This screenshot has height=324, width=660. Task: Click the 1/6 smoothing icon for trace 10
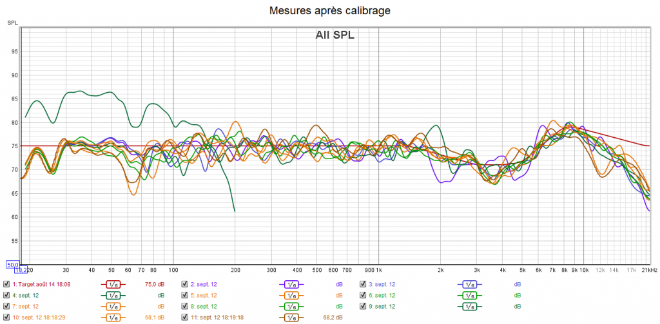click(113, 317)
